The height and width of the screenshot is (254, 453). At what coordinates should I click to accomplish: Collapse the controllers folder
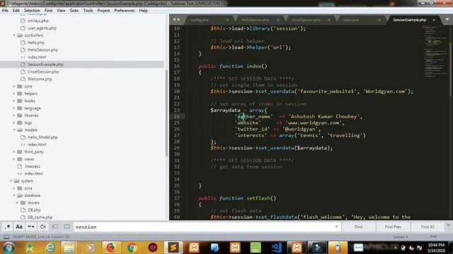tap(14, 35)
